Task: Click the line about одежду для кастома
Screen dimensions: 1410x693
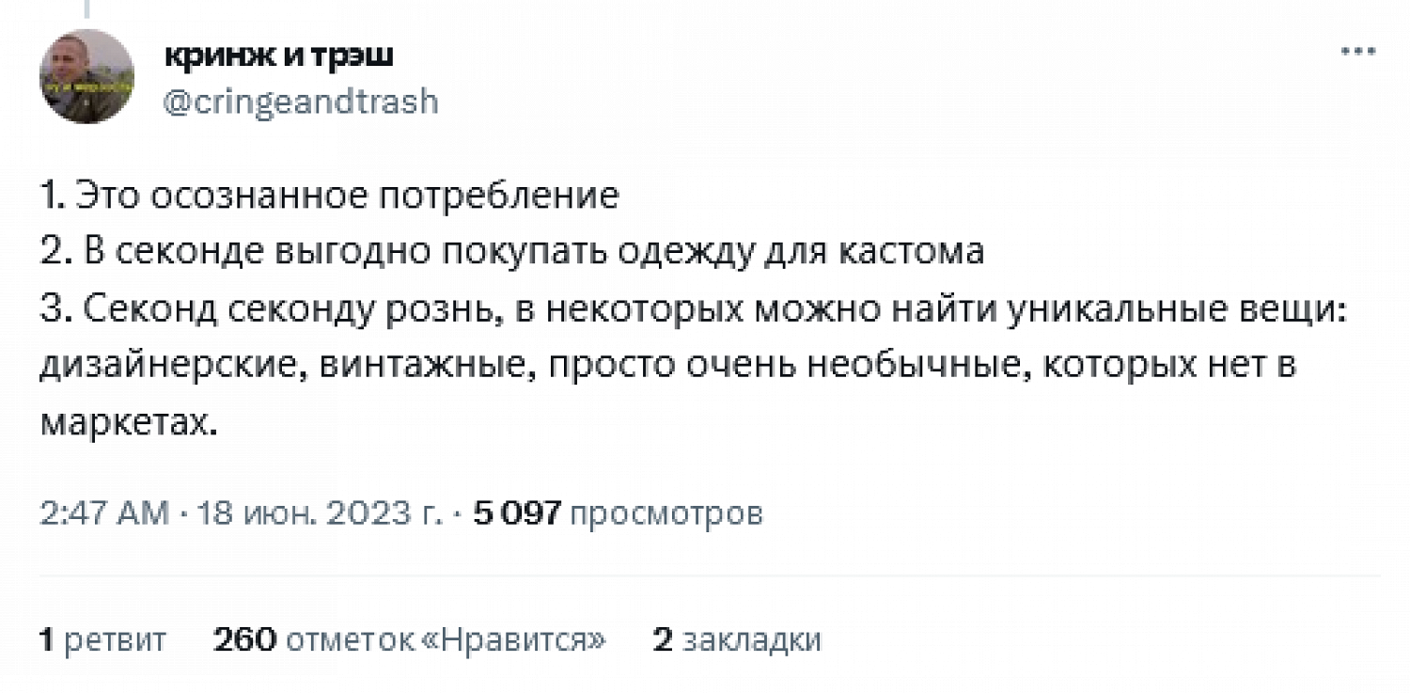Action: 512,252
